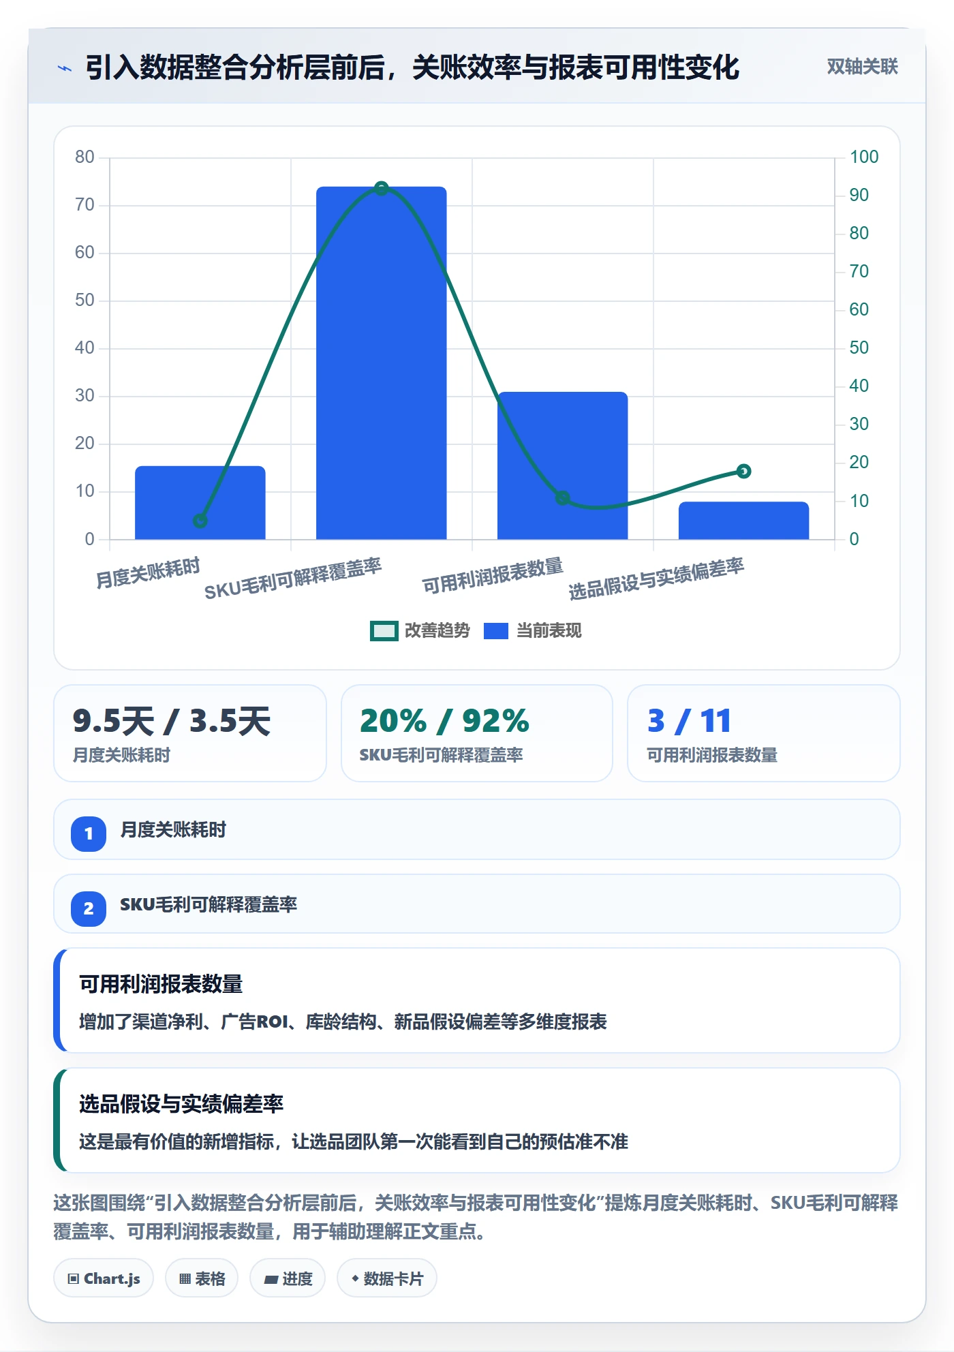Click the right axis value 100
This screenshot has width=954, height=1352.
tap(864, 157)
